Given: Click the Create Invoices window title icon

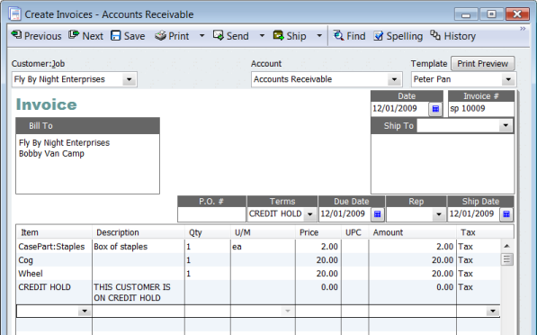Looking at the screenshot, I should coord(14,14).
